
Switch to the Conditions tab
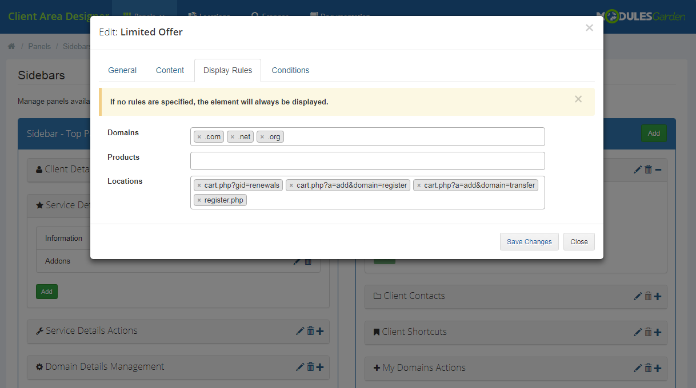pos(290,70)
